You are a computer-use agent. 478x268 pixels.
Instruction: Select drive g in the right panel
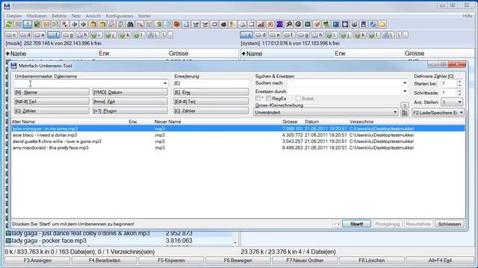point(303,35)
